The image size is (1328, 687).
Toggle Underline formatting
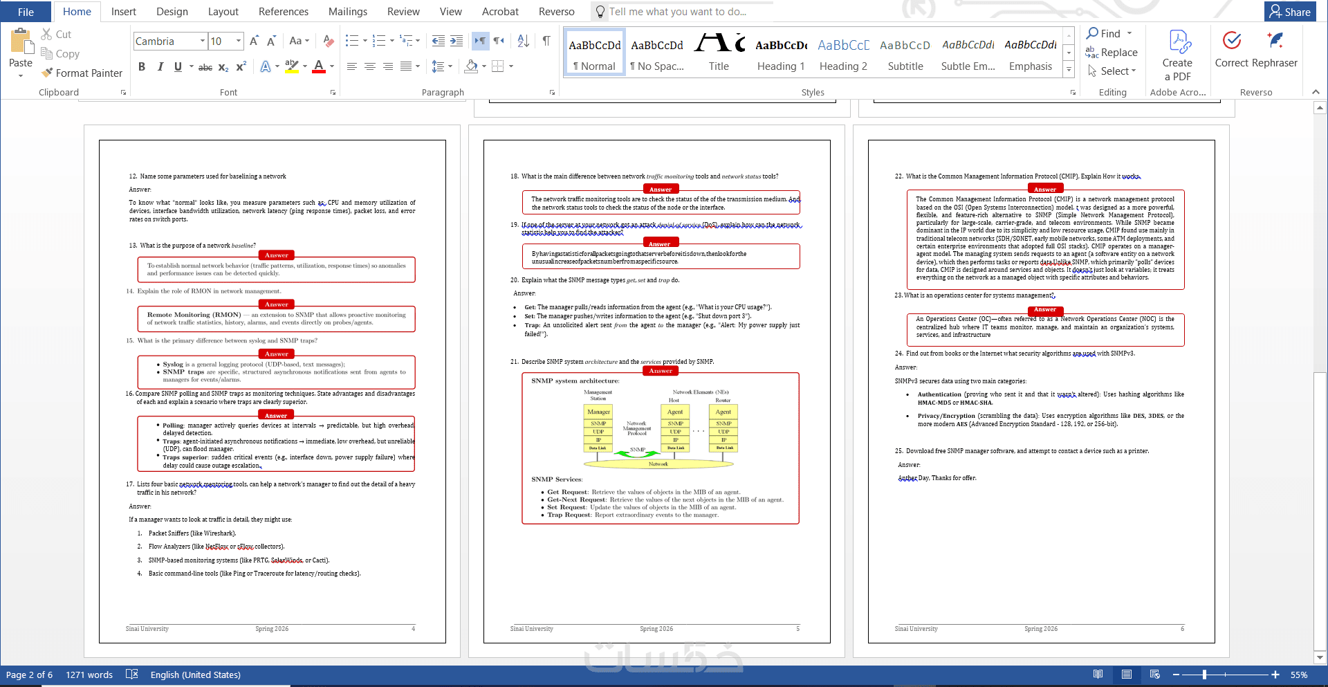coord(178,67)
